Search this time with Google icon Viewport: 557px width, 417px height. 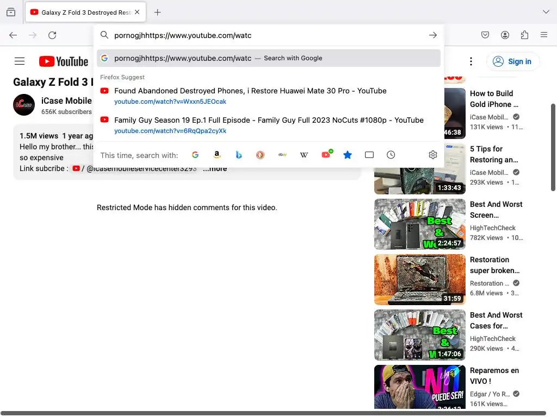195,155
